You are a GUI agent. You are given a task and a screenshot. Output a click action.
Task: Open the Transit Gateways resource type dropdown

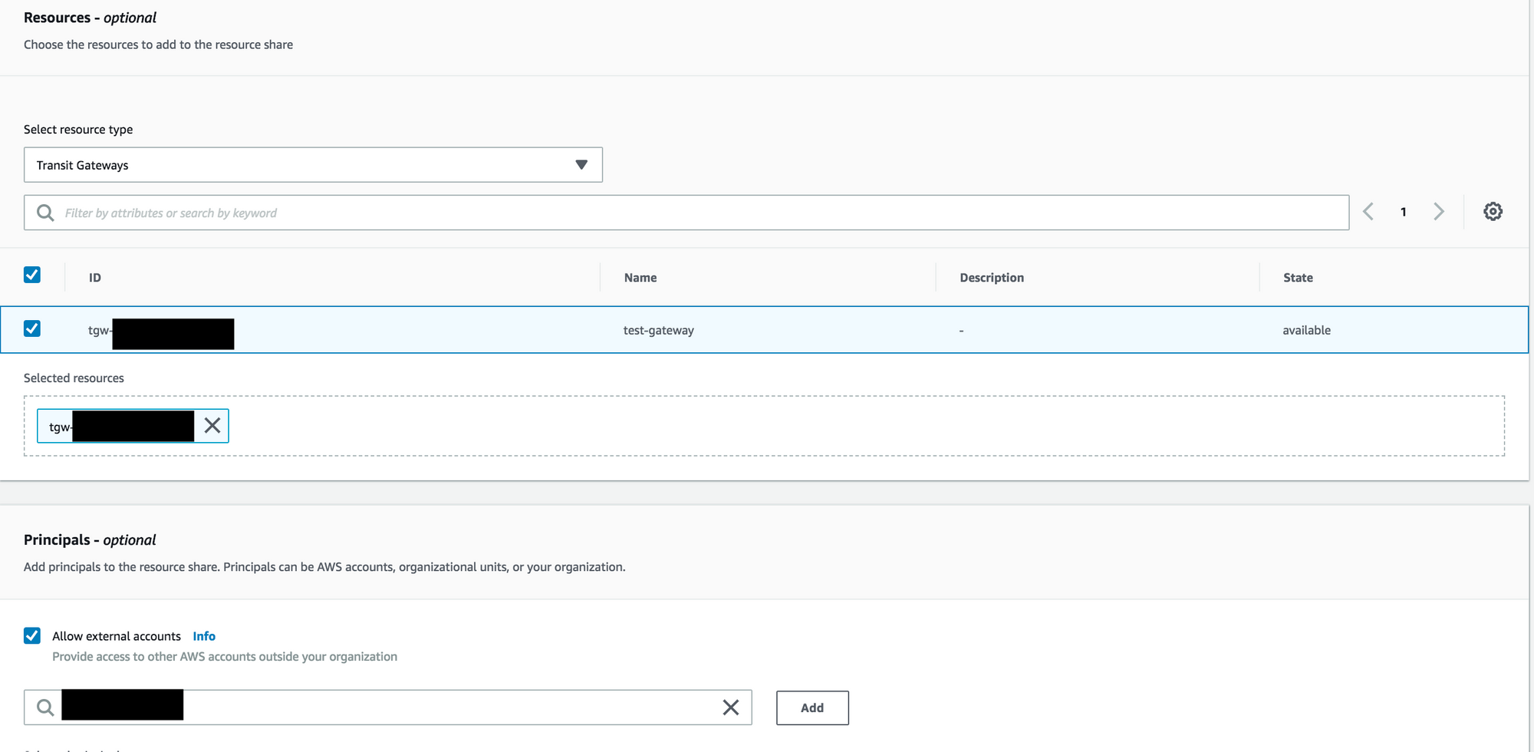point(313,165)
